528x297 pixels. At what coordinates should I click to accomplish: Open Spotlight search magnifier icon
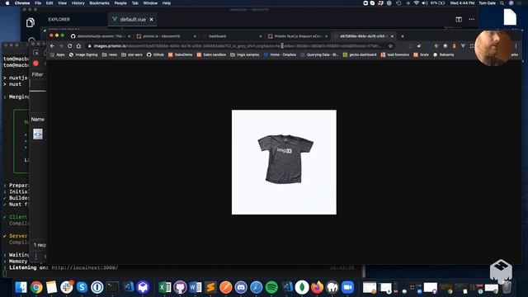(x=502, y=3)
